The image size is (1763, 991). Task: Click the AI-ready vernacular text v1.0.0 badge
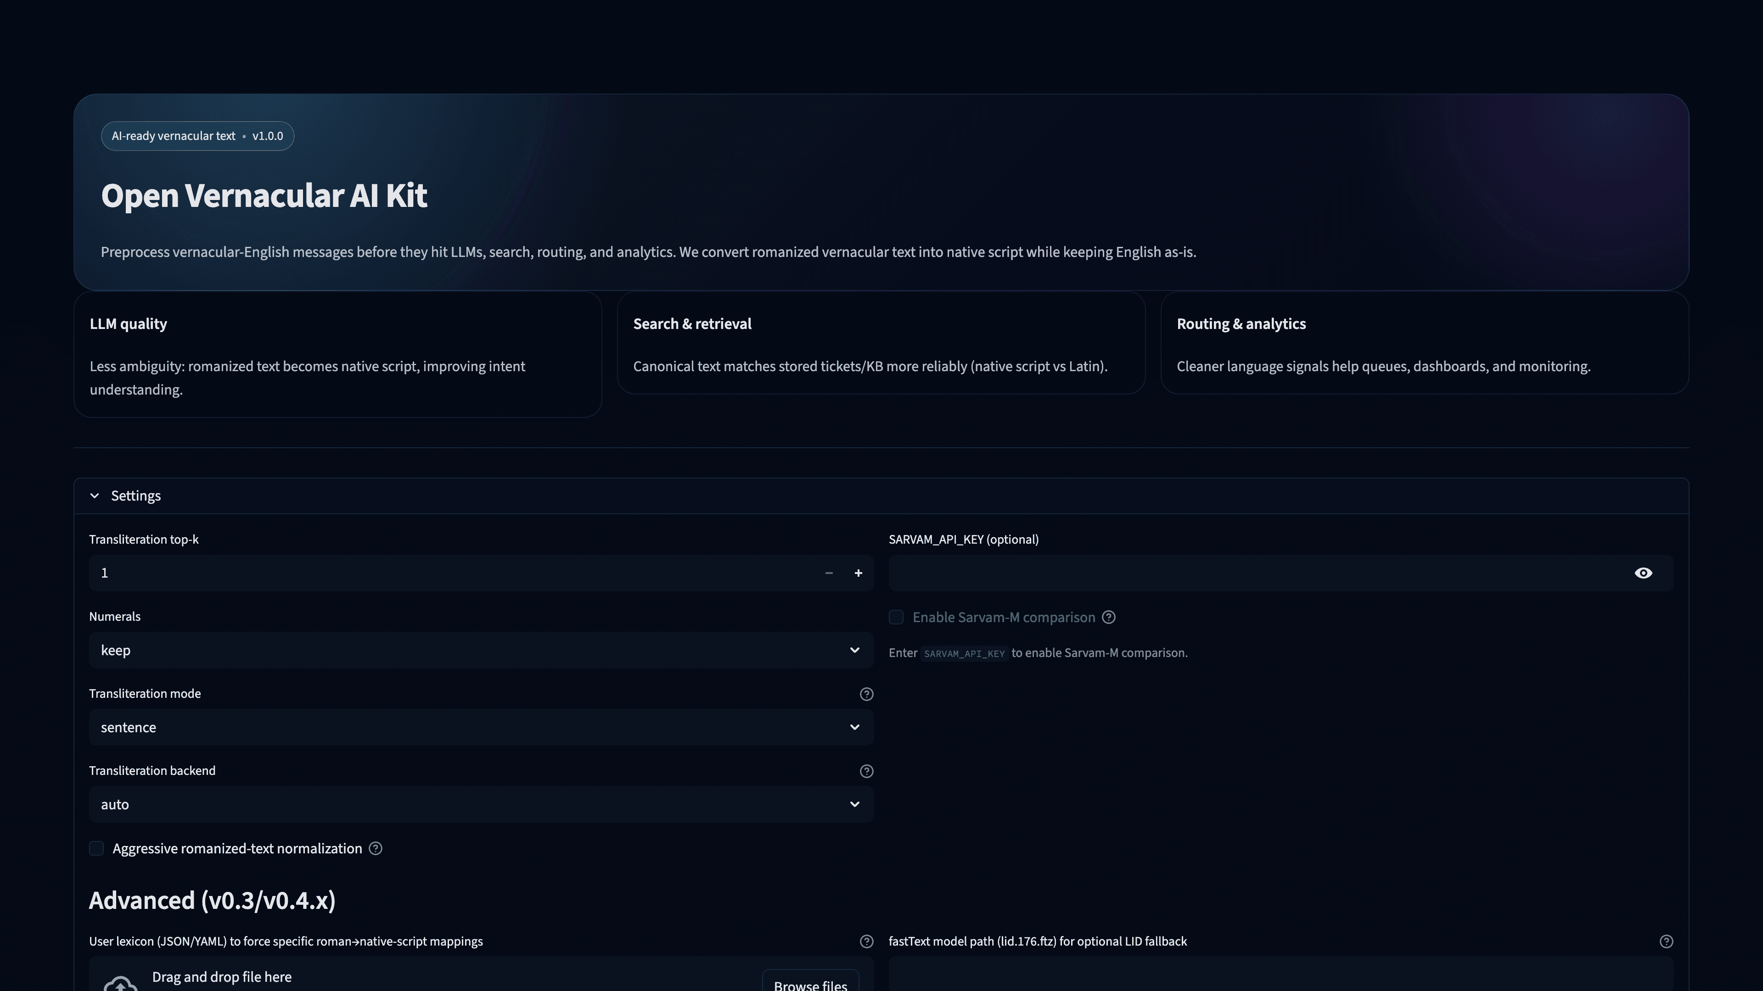click(x=197, y=135)
